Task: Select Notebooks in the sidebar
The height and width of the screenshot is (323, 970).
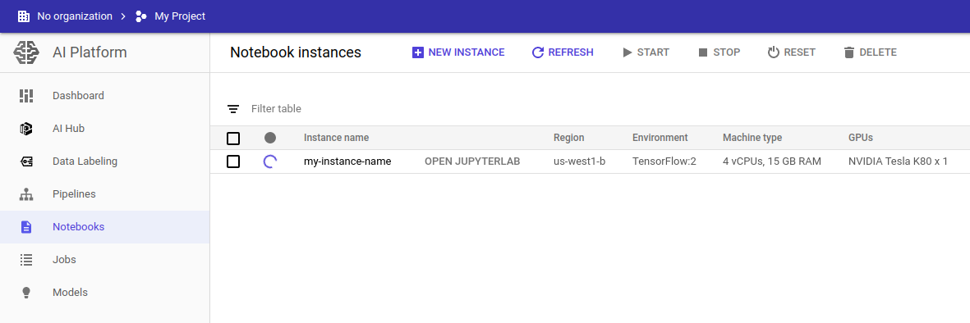Action: [105, 226]
